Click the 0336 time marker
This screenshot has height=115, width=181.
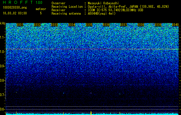[x=106, y=25]
